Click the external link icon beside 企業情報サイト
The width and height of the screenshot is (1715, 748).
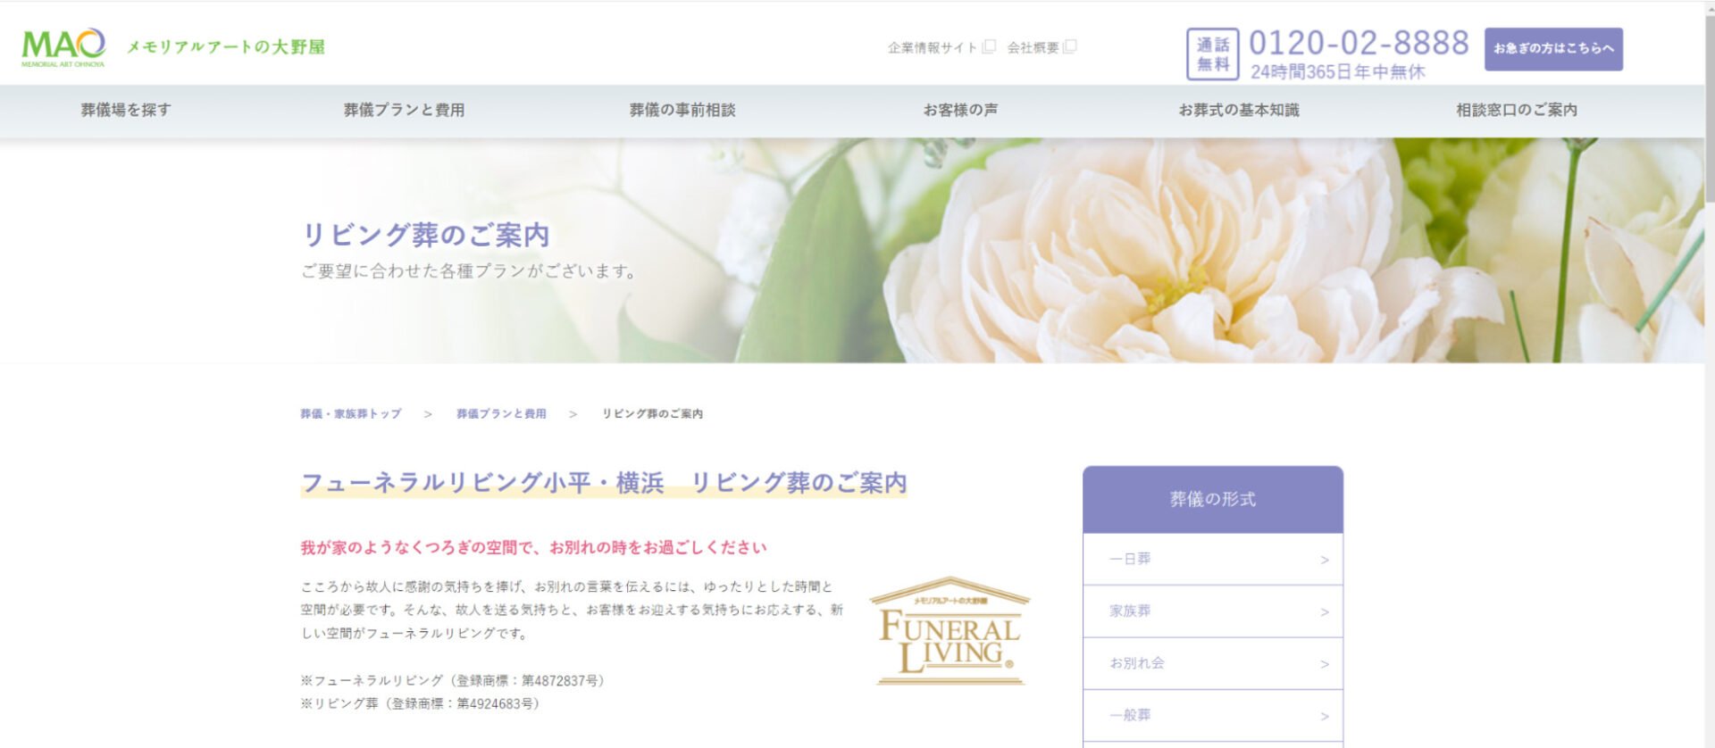coord(989,46)
